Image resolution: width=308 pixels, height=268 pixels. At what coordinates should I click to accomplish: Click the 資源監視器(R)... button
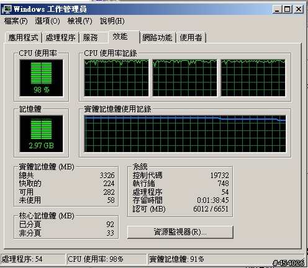180,232
